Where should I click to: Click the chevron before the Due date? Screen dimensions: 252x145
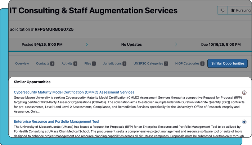pyautogui.click(x=176, y=45)
